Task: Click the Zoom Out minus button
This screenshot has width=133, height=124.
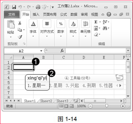Action: (90, 106)
